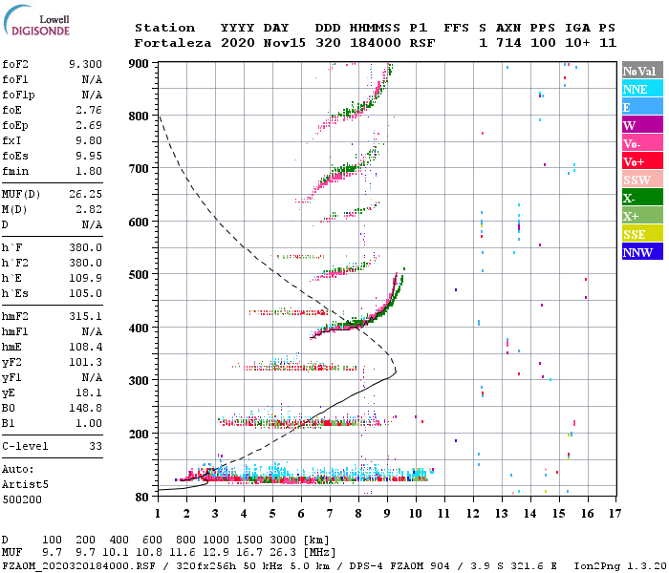The width and height of the screenshot is (669, 573).
Task: Click the C-level value 33
Action: (96, 446)
